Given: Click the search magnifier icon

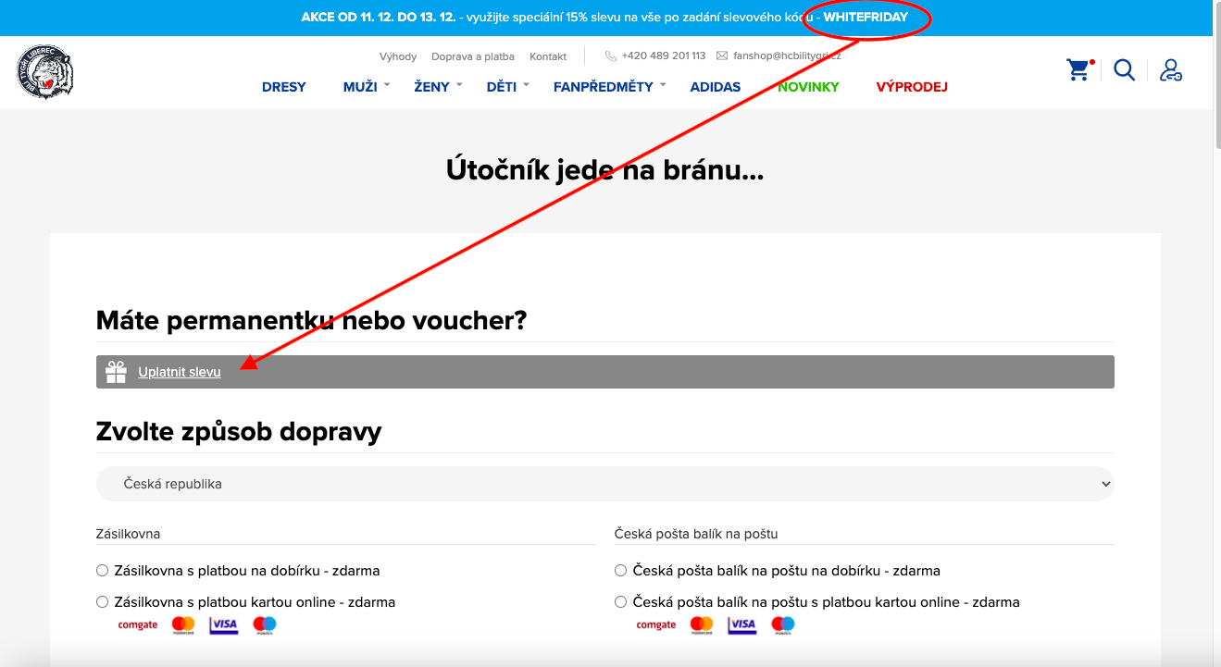Looking at the screenshot, I should (1124, 70).
